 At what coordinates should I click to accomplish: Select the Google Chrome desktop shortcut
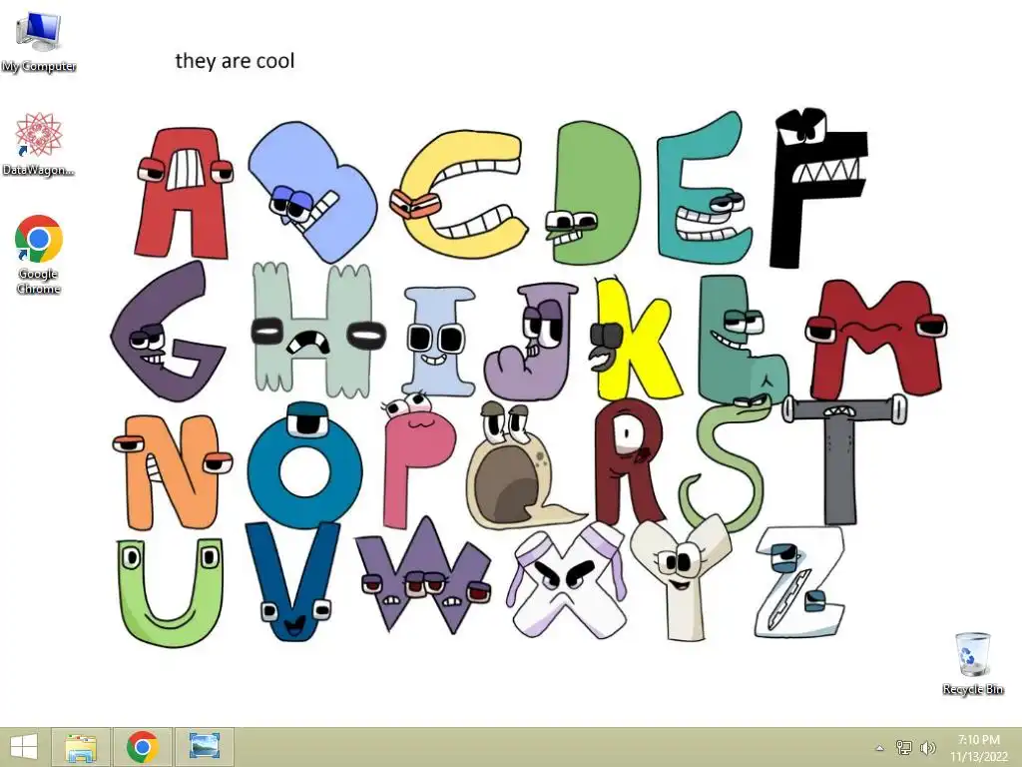pyautogui.click(x=39, y=255)
